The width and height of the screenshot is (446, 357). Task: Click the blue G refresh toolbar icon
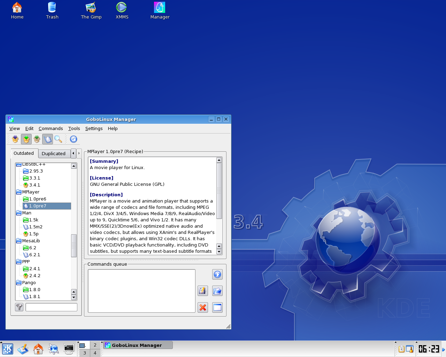[74, 139]
